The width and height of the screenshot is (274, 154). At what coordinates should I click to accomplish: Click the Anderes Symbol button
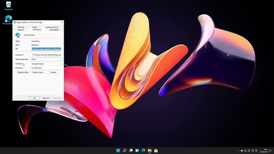click(x=38, y=72)
